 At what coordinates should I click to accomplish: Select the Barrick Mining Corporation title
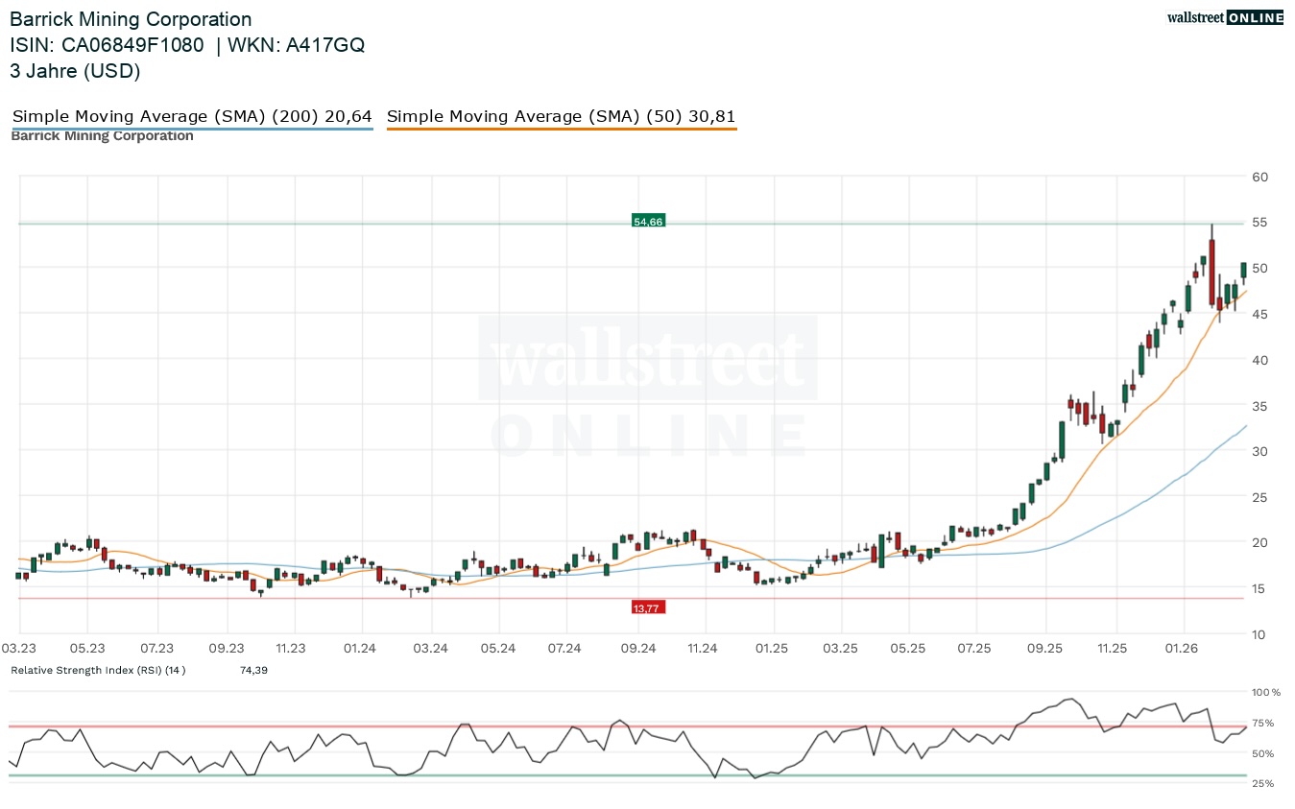pyautogui.click(x=131, y=19)
